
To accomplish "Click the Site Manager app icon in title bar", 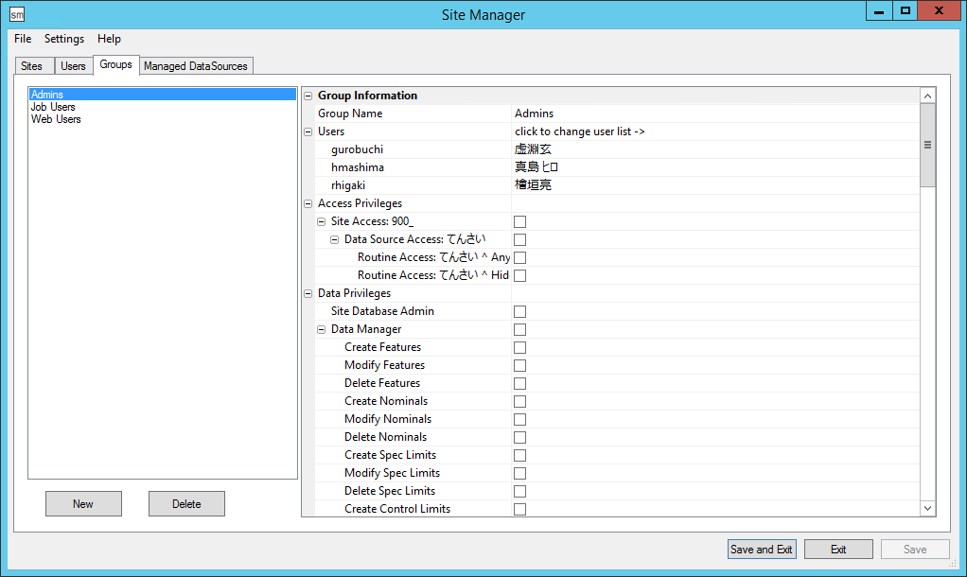I will pyautogui.click(x=17, y=14).
